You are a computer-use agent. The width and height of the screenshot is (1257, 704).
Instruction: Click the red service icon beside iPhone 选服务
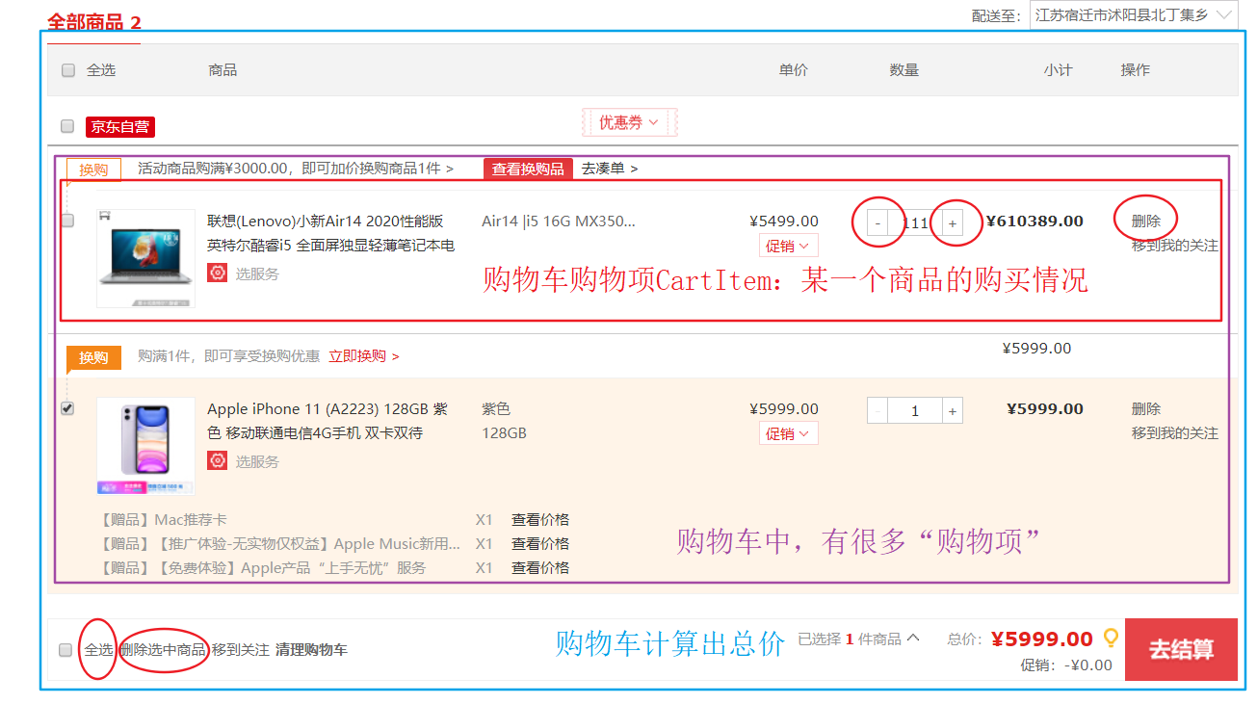tap(218, 461)
